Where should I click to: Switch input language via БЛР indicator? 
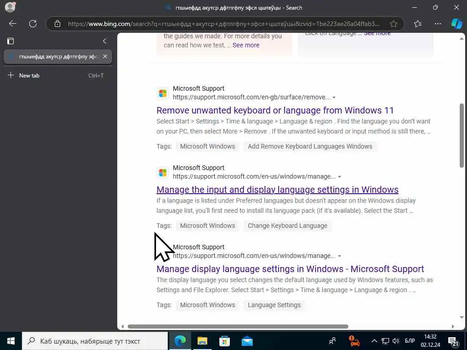coord(410,341)
